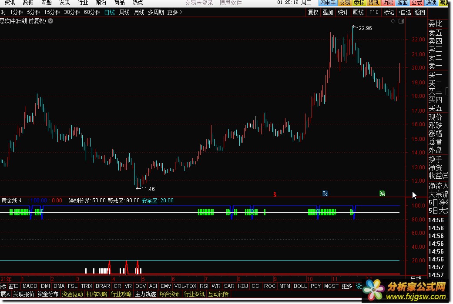Select VOL-TDX indicator tab
453x304 pixels.
click(x=185, y=286)
